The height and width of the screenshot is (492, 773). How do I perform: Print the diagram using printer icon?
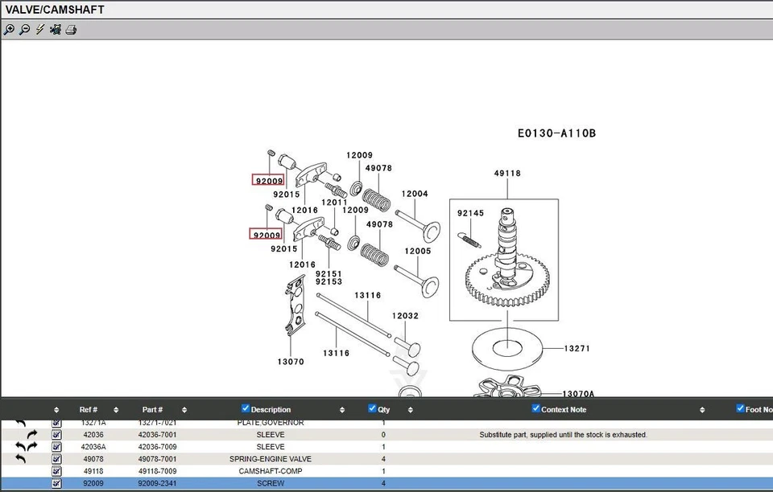pyautogui.click(x=71, y=30)
